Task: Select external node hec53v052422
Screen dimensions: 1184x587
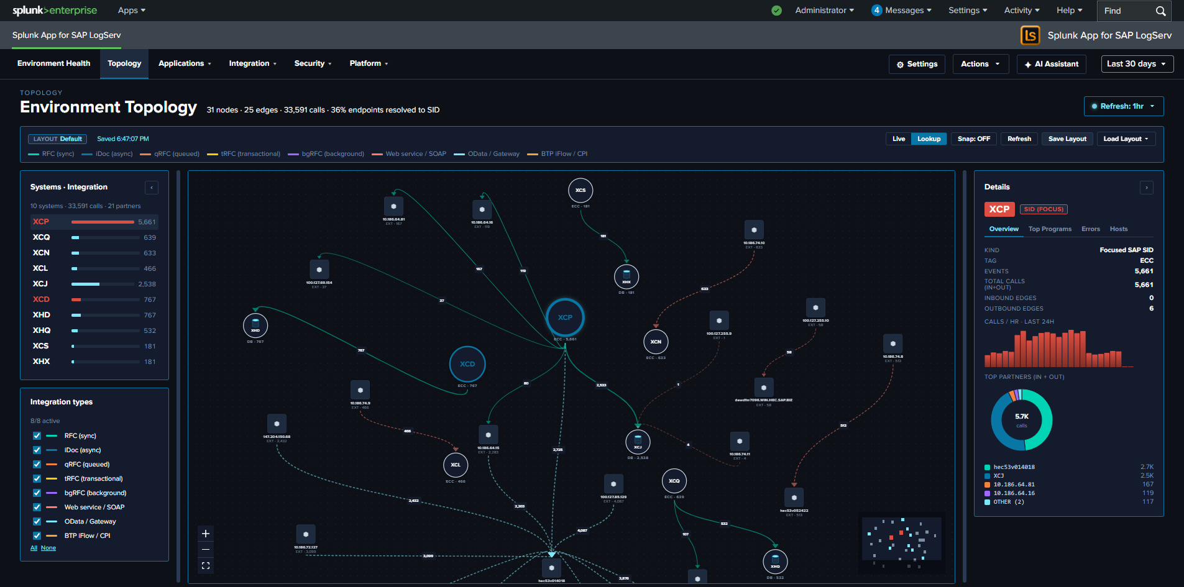Action: (794, 498)
